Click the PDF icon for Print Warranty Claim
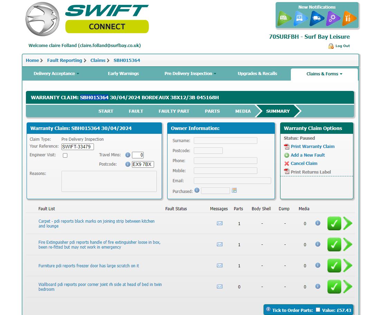The width and height of the screenshot is (381, 315). [x=287, y=146]
